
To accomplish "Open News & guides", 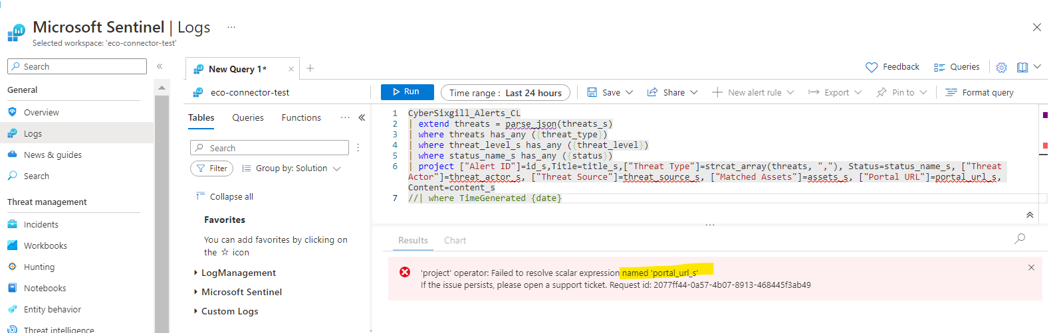I will pyautogui.click(x=53, y=155).
